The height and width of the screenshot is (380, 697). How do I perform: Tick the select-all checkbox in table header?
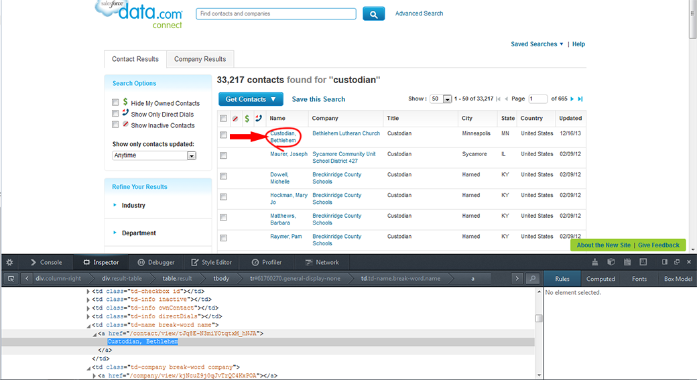(x=223, y=118)
